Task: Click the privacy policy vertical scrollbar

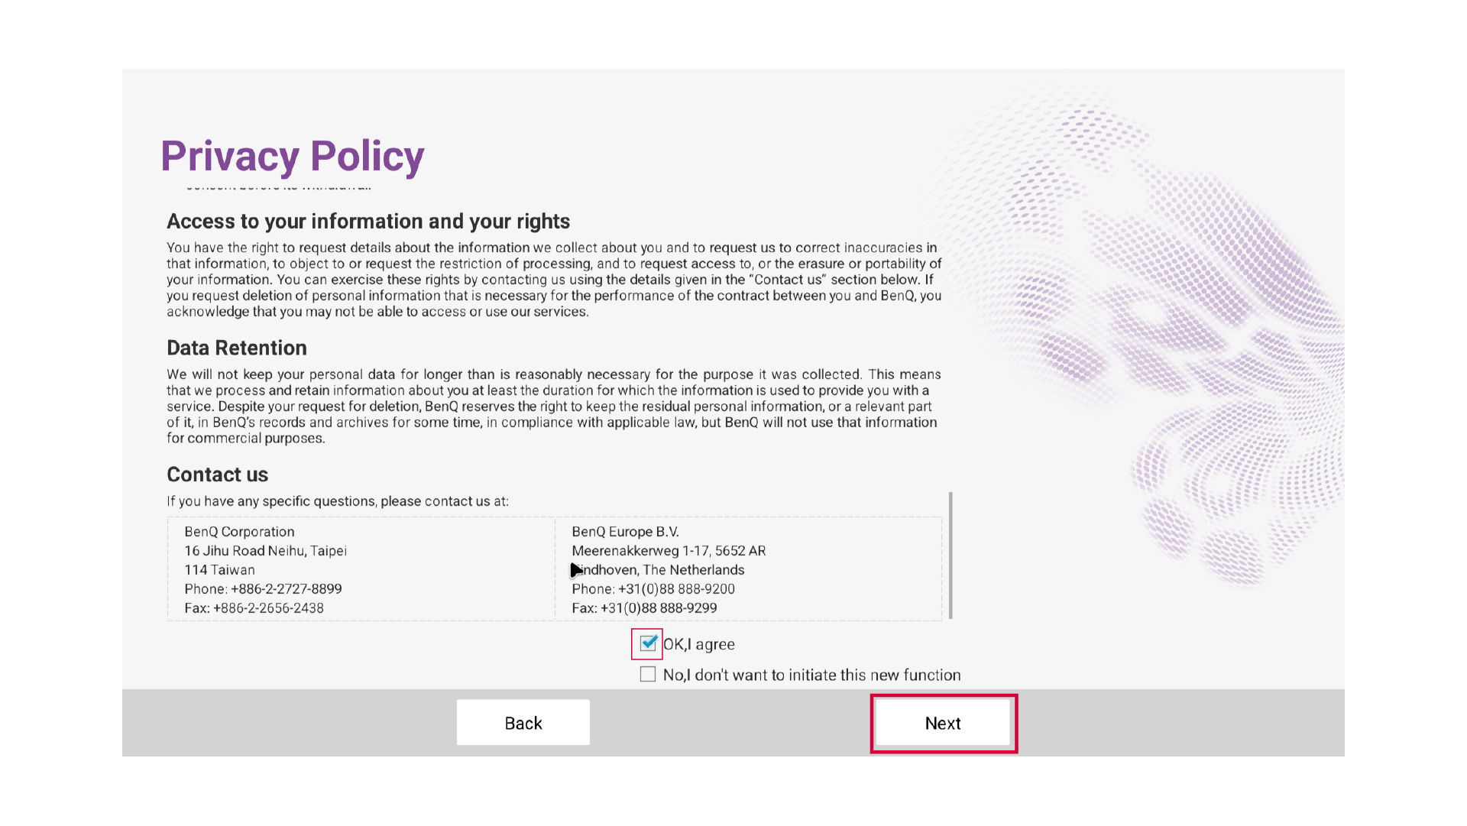Action: (x=950, y=556)
